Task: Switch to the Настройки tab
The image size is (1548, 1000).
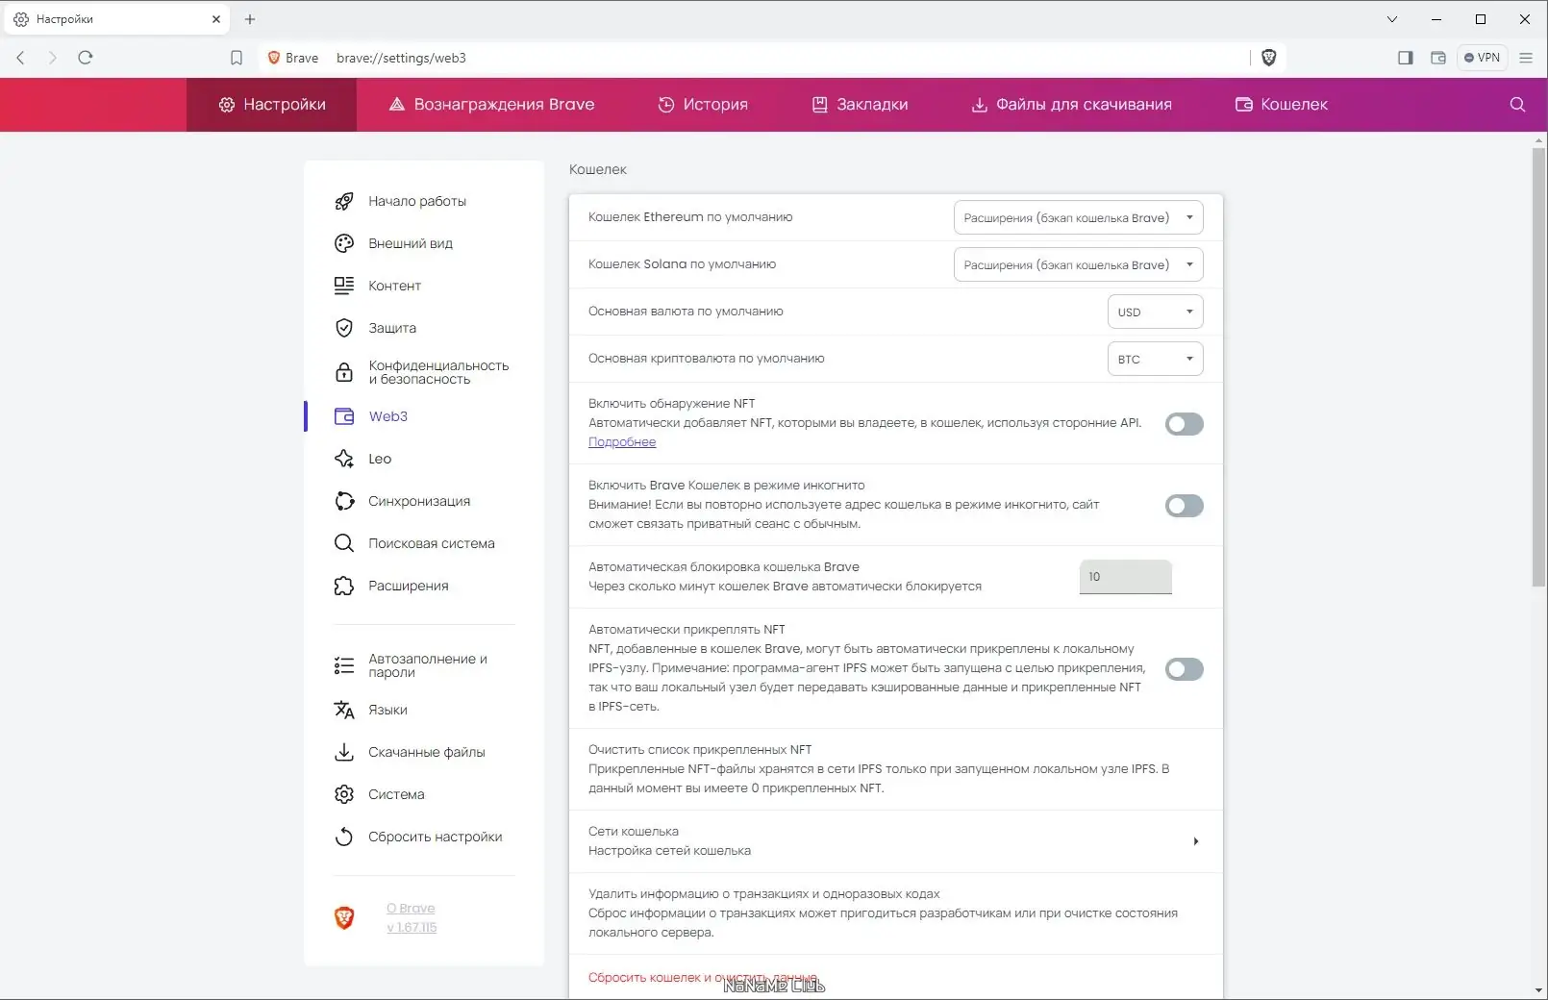Action: (x=272, y=104)
